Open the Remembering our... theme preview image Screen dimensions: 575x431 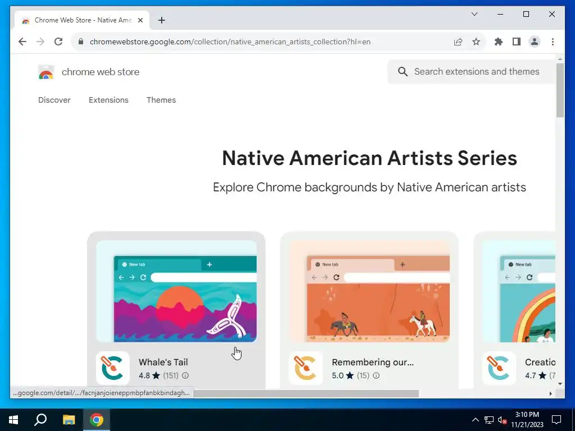[369, 291]
